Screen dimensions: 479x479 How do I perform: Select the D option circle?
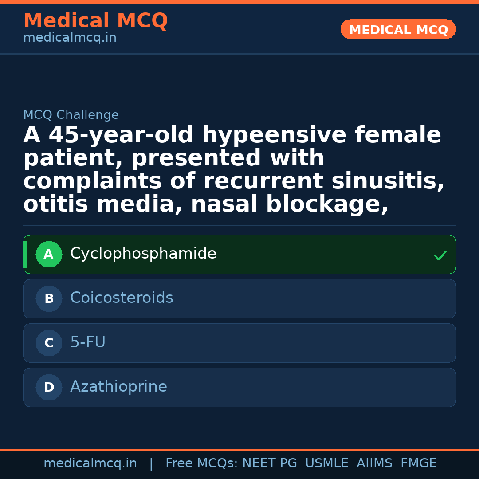[49, 388]
